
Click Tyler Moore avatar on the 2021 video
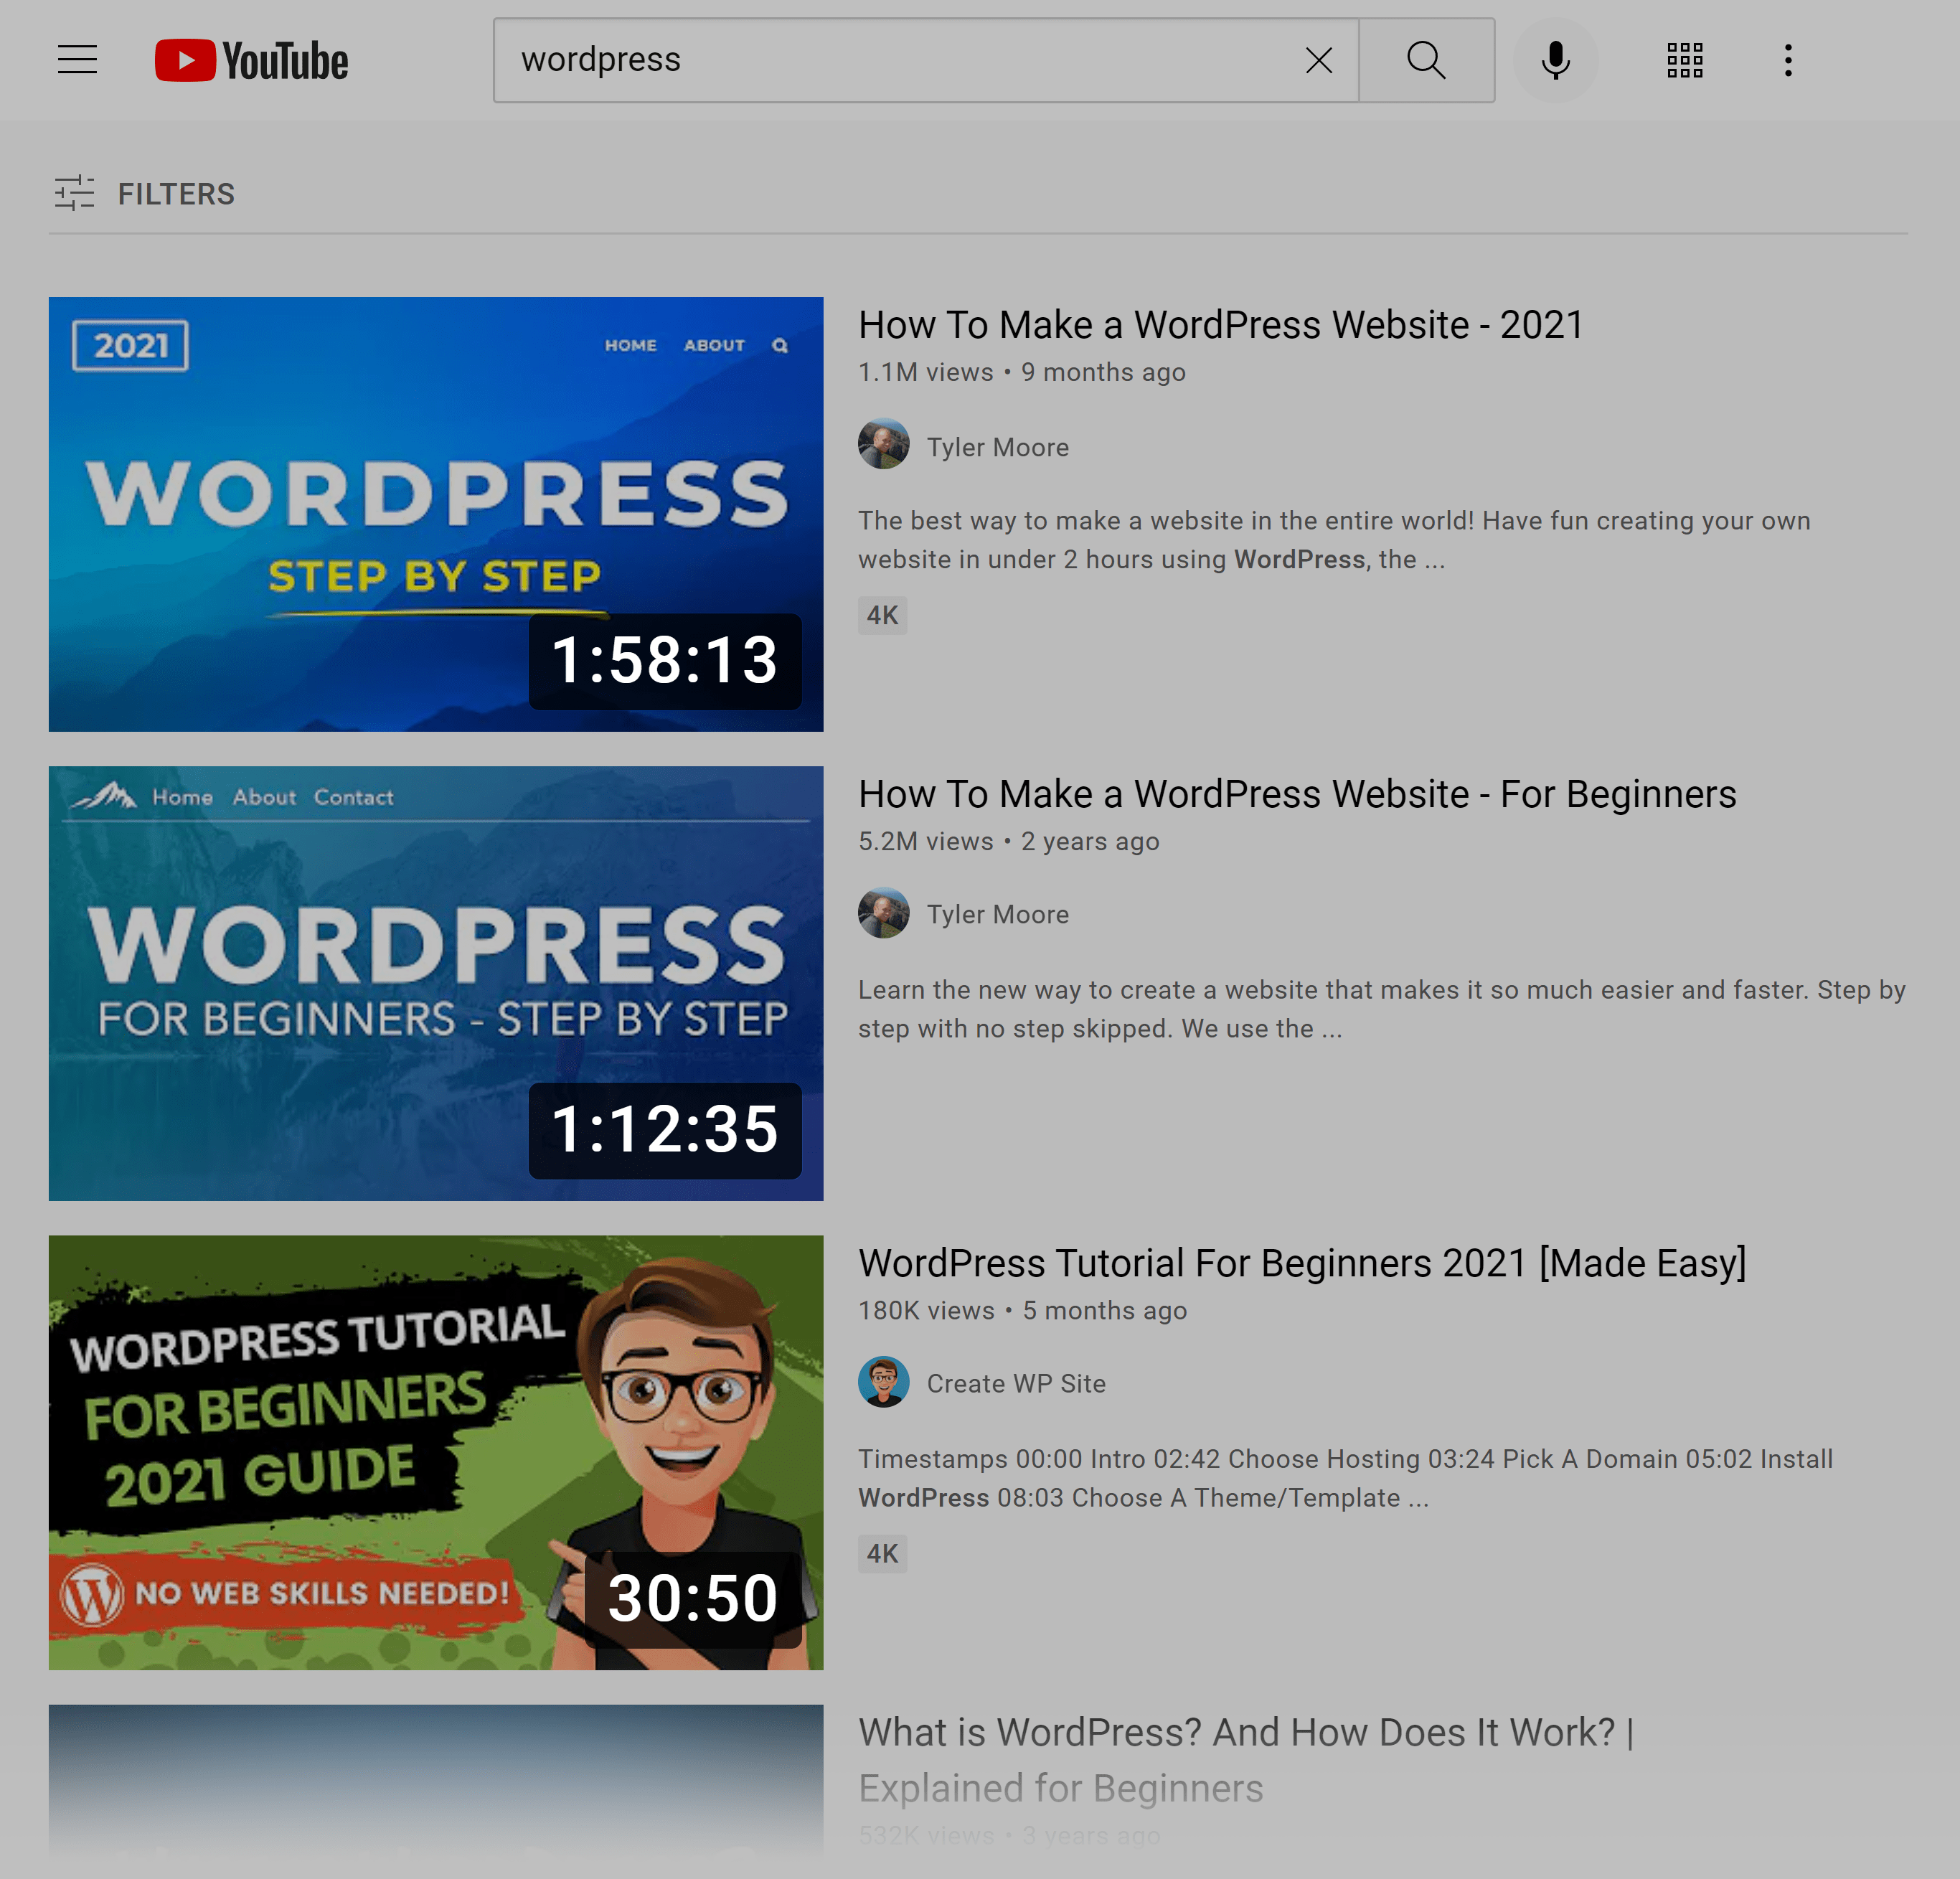(x=883, y=444)
